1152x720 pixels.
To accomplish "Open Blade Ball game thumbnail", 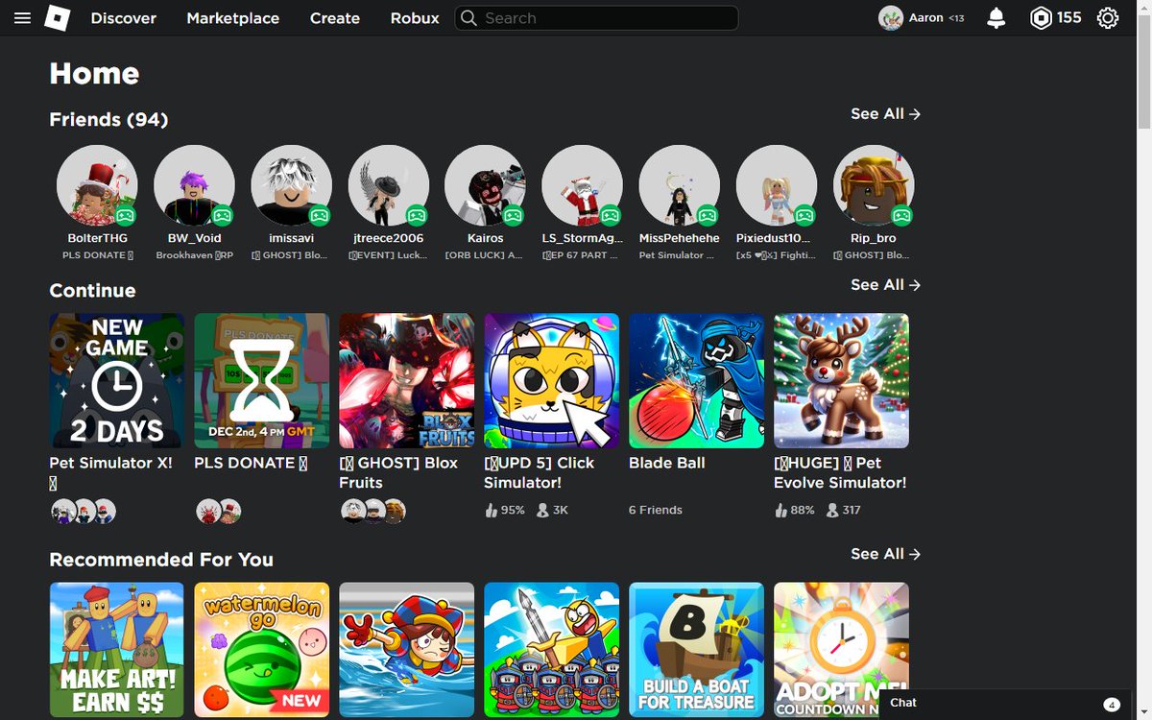I will click(x=697, y=380).
